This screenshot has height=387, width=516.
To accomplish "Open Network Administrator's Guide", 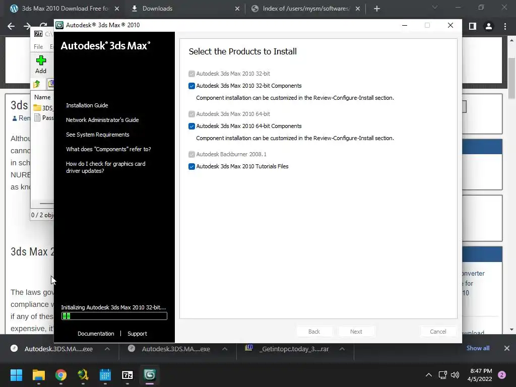I will [102, 120].
